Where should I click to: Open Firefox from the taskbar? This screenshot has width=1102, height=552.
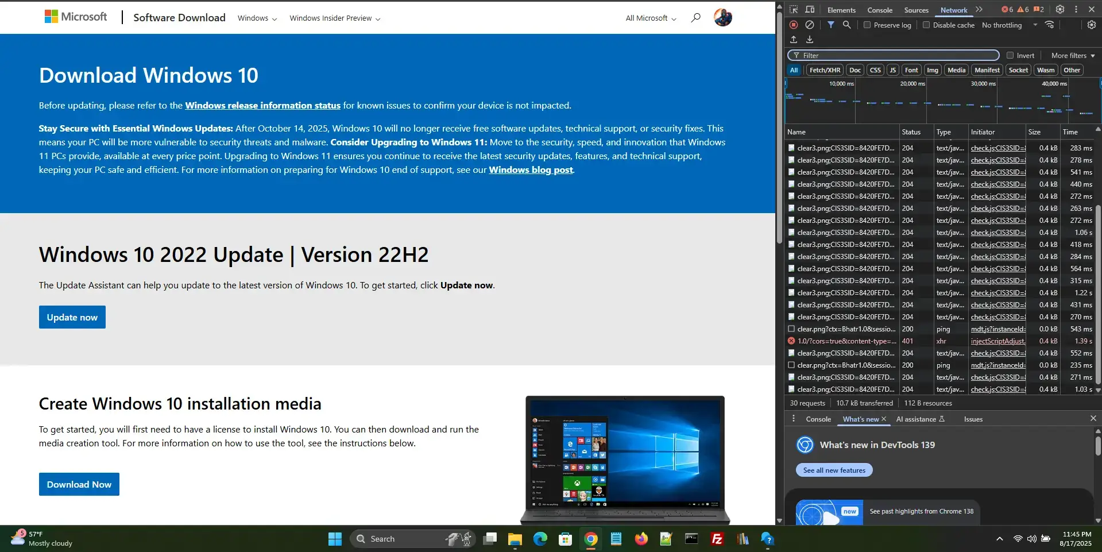point(641,539)
